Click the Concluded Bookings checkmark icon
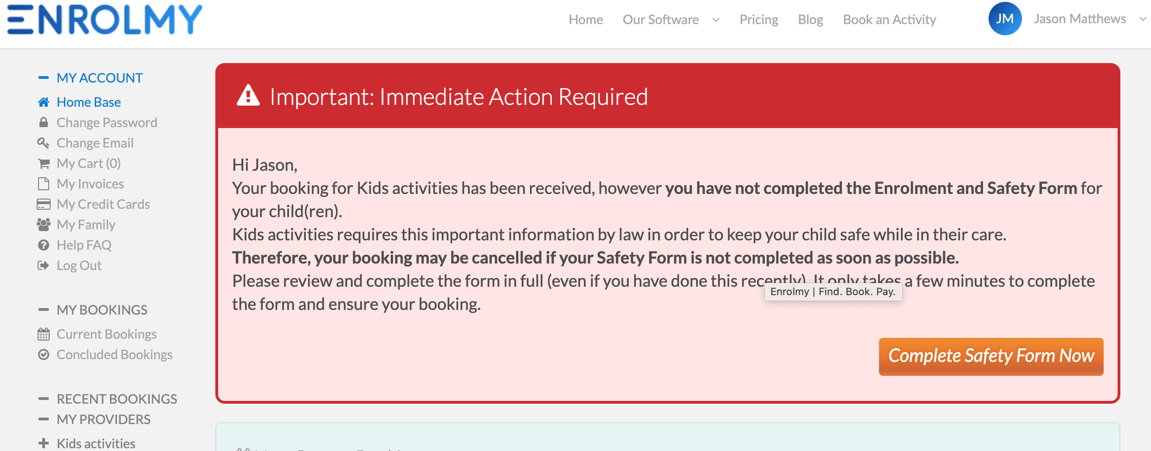1151x451 pixels. (44, 354)
